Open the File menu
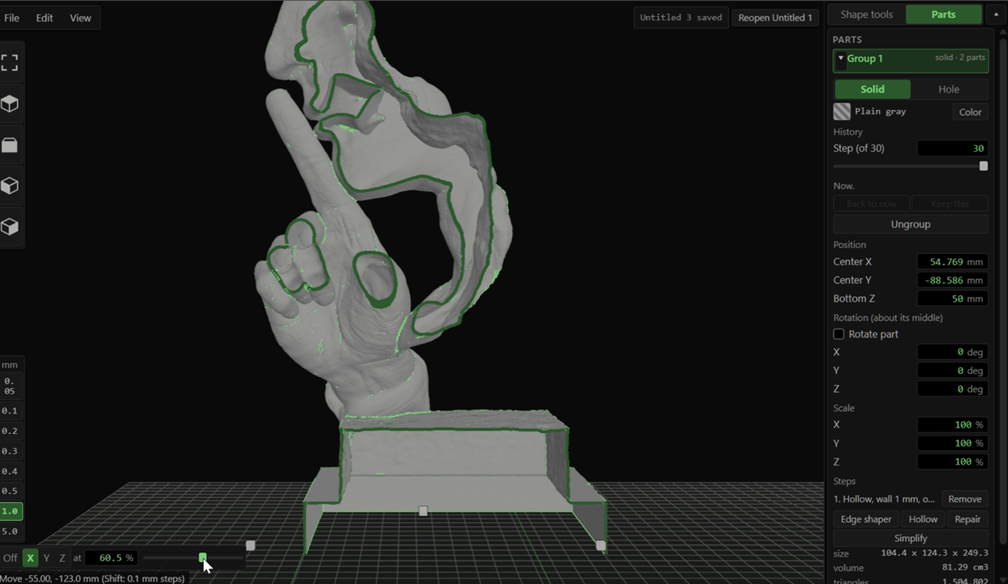This screenshot has width=1008, height=584. pyautogui.click(x=11, y=17)
